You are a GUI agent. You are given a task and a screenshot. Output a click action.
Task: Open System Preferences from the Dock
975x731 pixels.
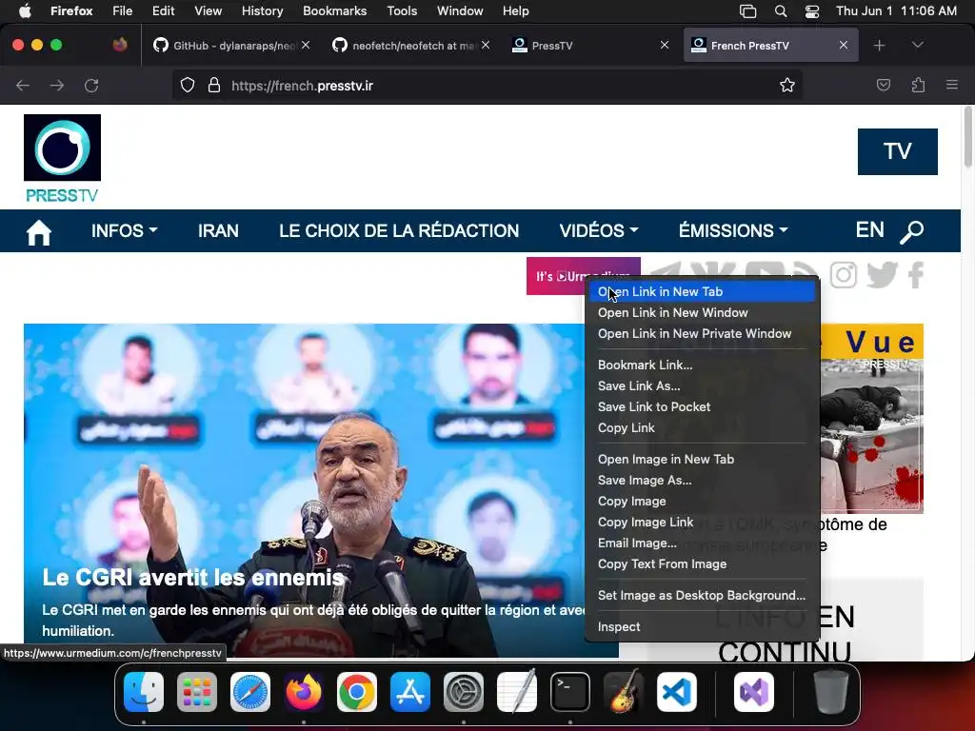(x=464, y=692)
